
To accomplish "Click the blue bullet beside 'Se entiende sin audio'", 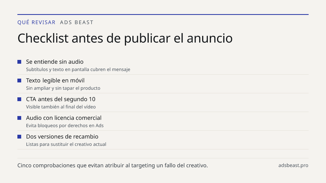I will pyautogui.click(x=19, y=62).
